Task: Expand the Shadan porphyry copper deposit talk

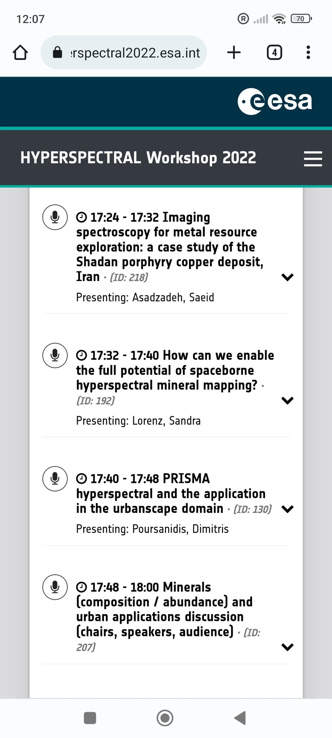Action: [287, 277]
